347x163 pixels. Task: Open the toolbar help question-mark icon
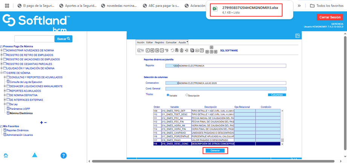pyautogui.click(x=202, y=50)
